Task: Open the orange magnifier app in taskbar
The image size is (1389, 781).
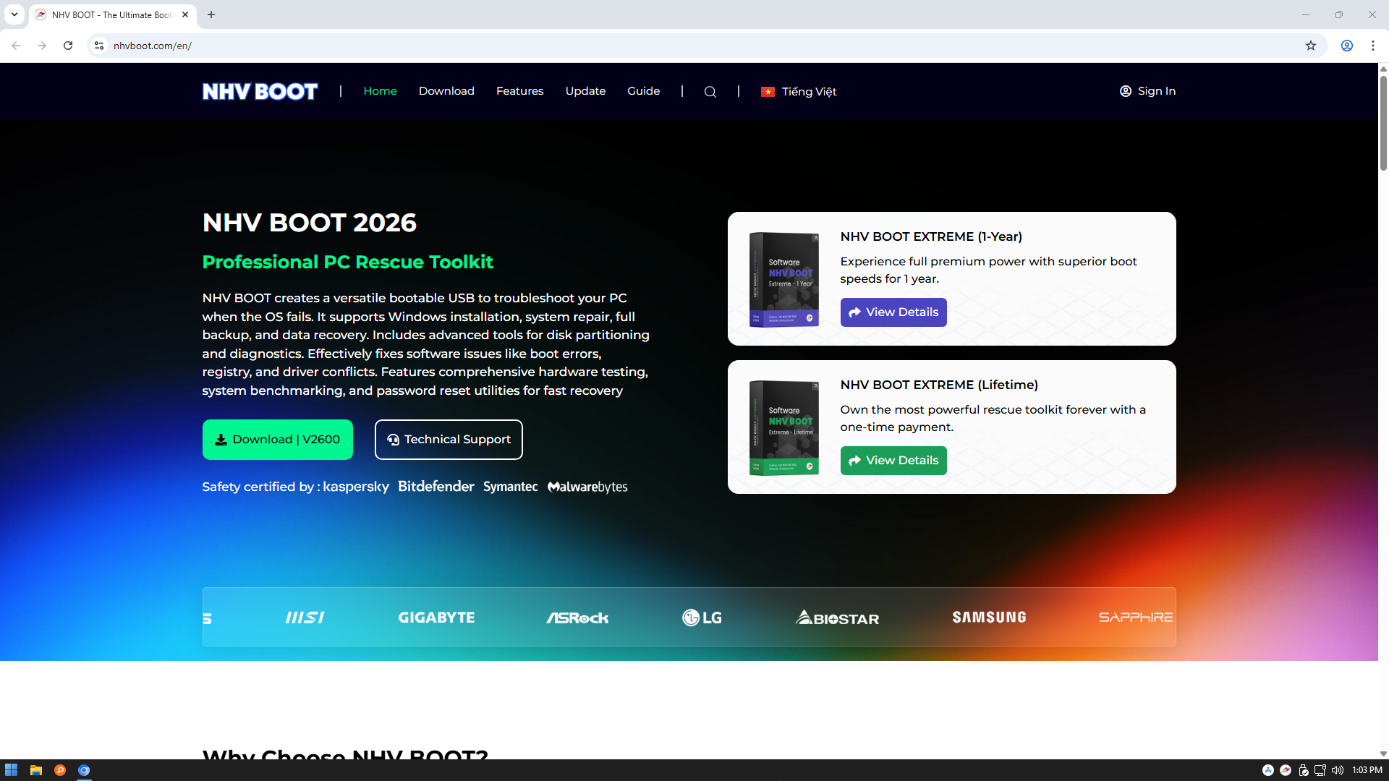Action: pyautogui.click(x=60, y=770)
